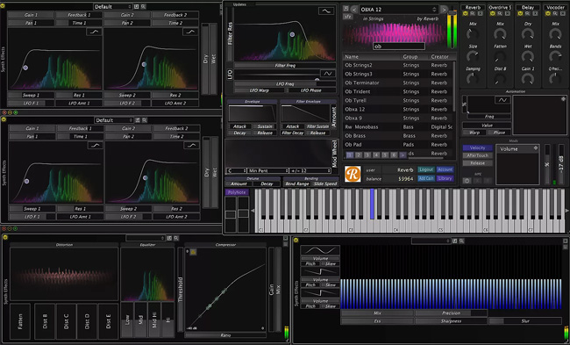Open the top Default preset dropdown
The height and width of the screenshot is (345, 570).
click(x=113, y=6)
